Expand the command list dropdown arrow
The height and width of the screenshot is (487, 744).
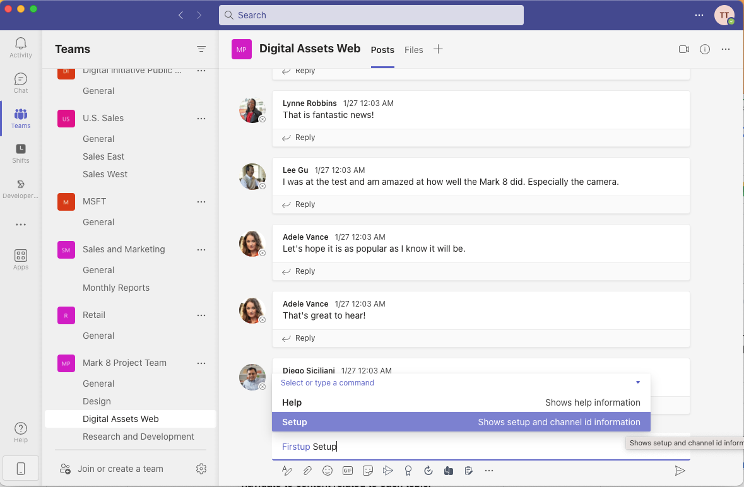pos(638,382)
